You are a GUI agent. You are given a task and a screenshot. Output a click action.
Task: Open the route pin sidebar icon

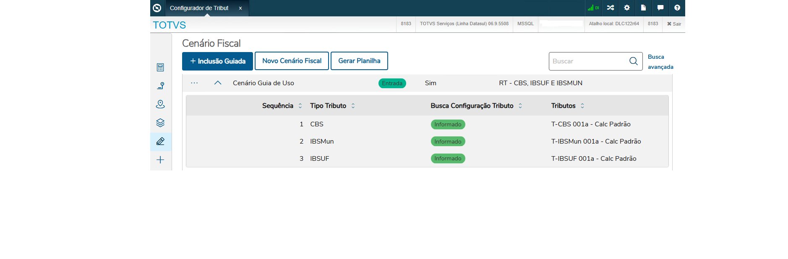pyautogui.click(x=160, y=86)
